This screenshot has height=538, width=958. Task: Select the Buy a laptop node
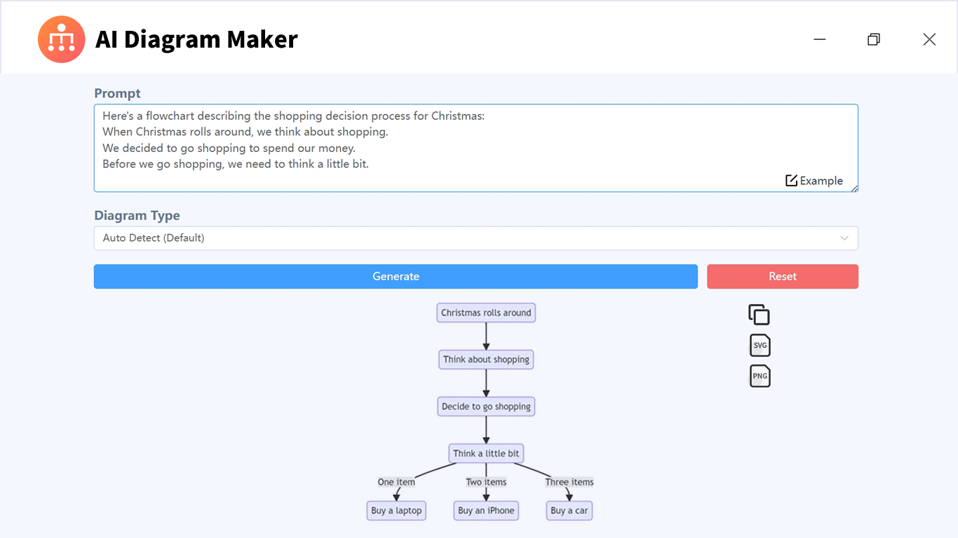tap(396, 511)
